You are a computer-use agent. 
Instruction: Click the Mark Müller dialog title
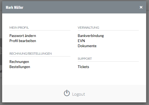(x=15, y=7)
